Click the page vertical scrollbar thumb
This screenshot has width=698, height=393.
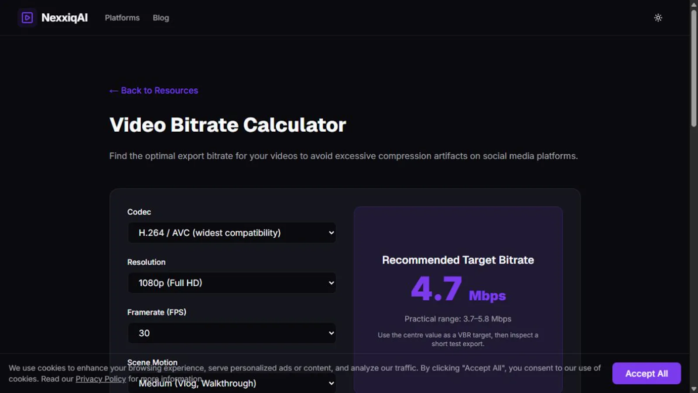pos(694,68)
